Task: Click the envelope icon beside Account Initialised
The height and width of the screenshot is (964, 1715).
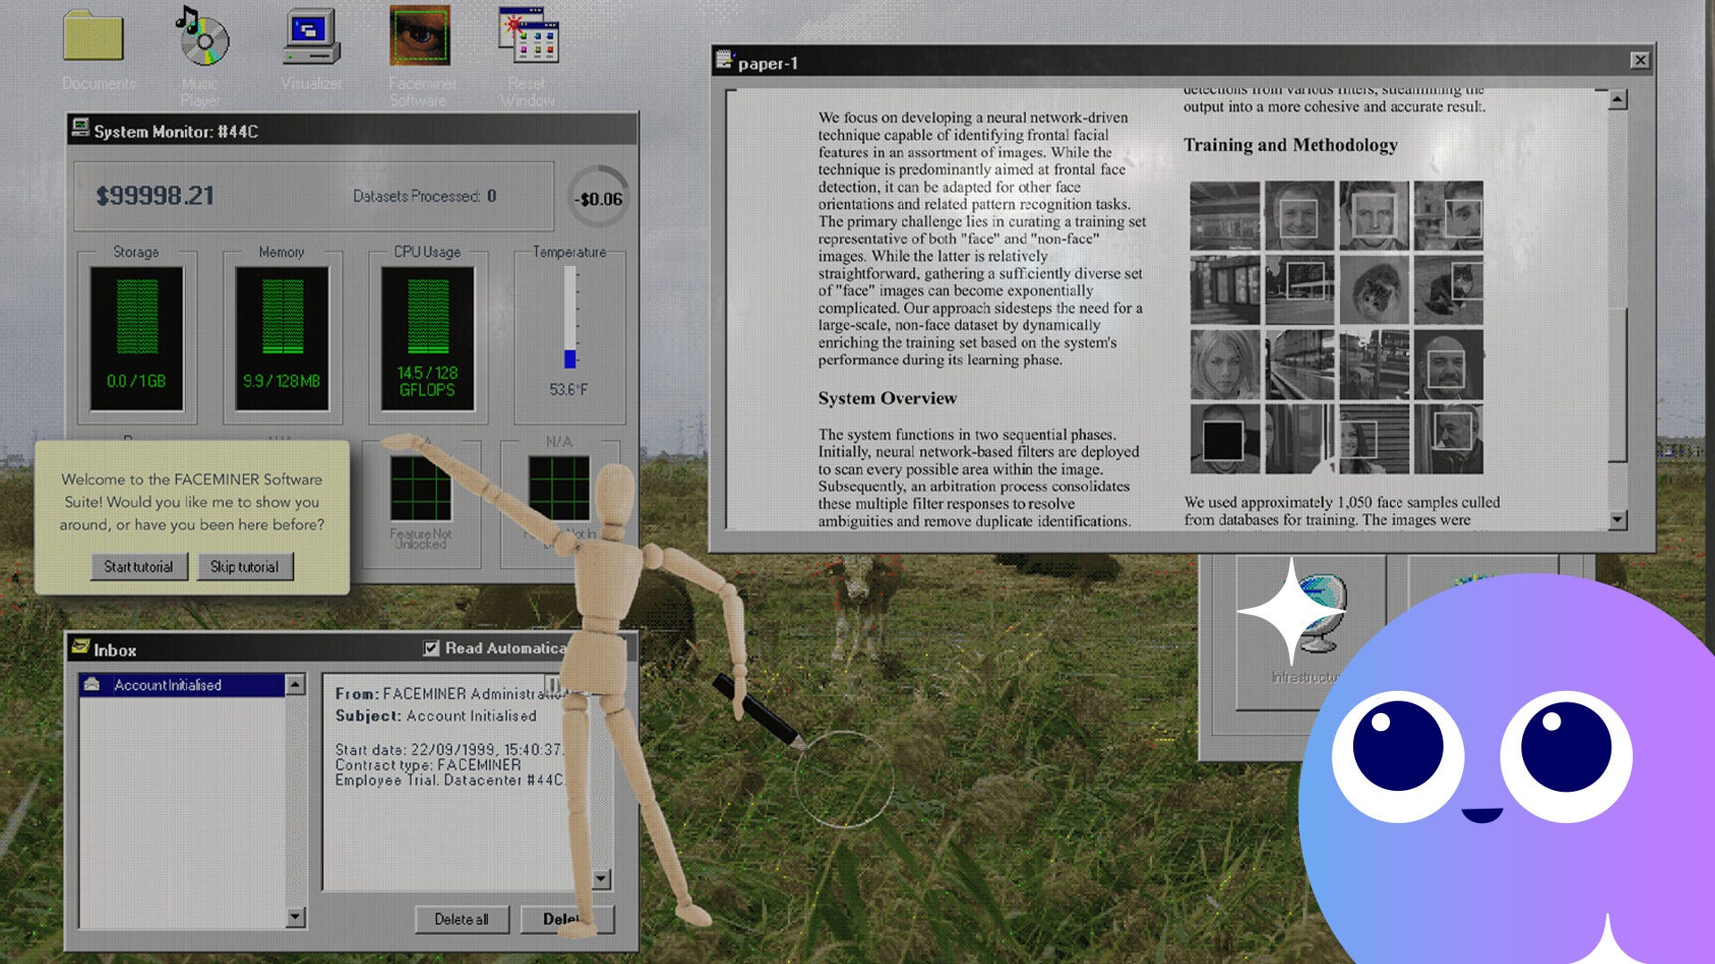Action: pos(91,685)
